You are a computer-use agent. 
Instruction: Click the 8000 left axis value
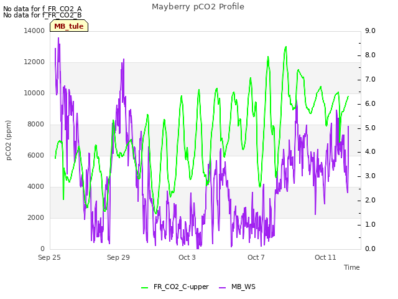(36, 125)
